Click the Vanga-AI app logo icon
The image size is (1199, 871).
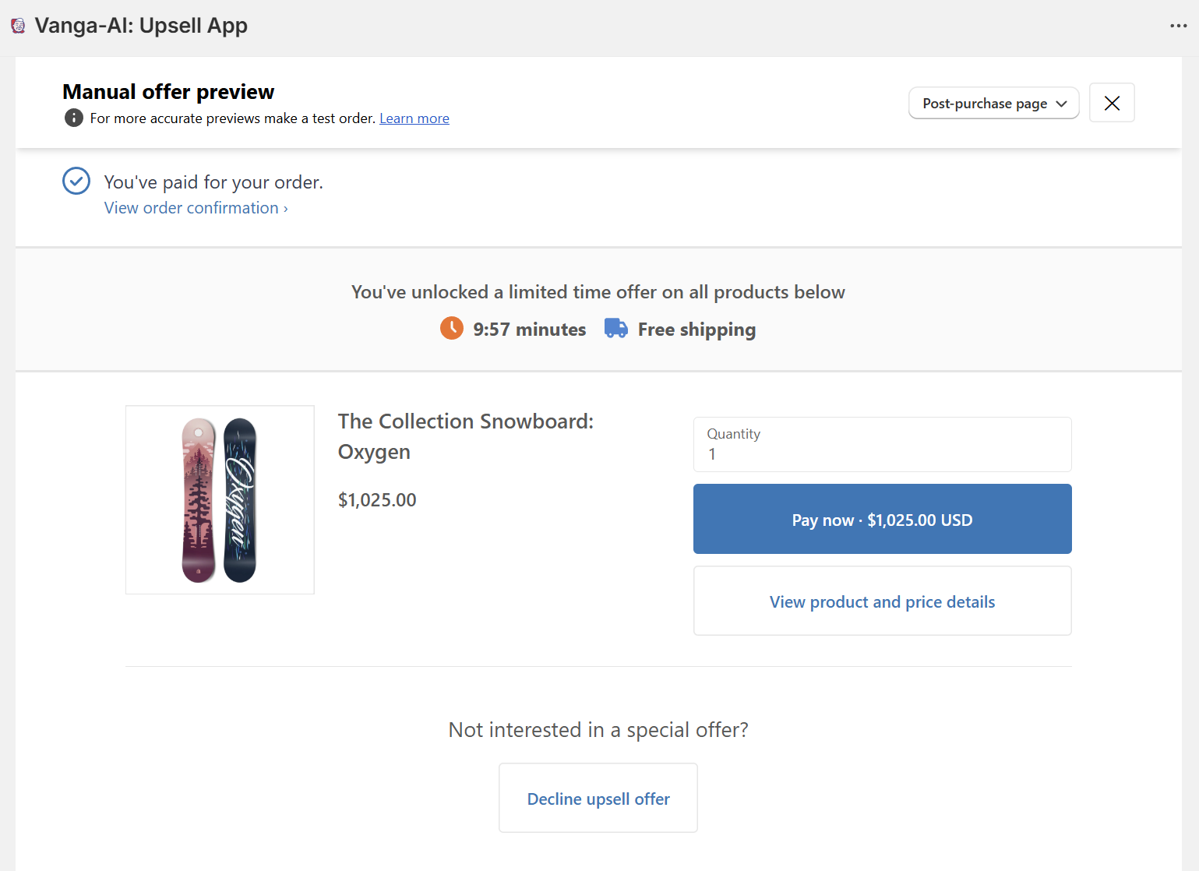(x=18, y=26)
